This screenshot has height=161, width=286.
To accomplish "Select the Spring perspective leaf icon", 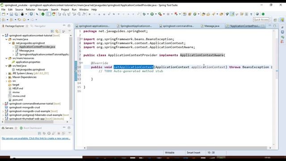I will [x=282, y=20].
